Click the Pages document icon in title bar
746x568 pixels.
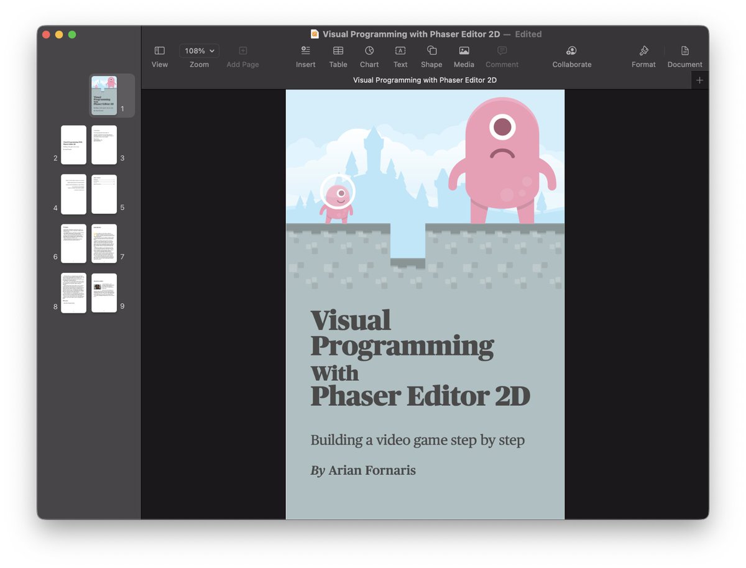(315, 34)
